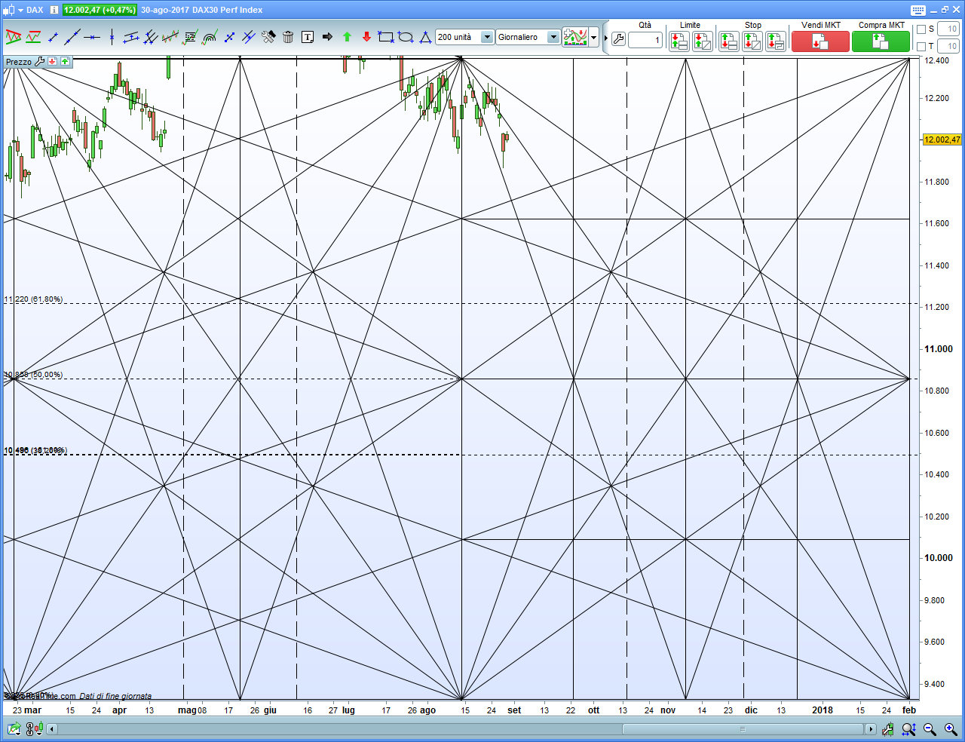
Task: Show DAX instrument info icon
Action: 54,10
